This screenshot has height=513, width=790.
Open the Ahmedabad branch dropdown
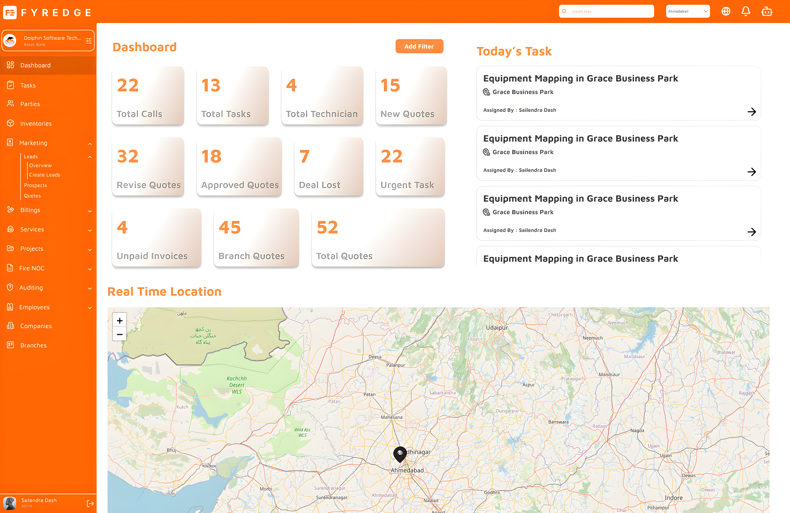click(688, 11)
